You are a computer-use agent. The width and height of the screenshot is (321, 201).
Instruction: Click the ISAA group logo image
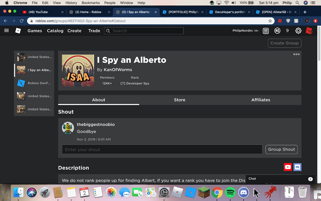(x=78, y=70)
